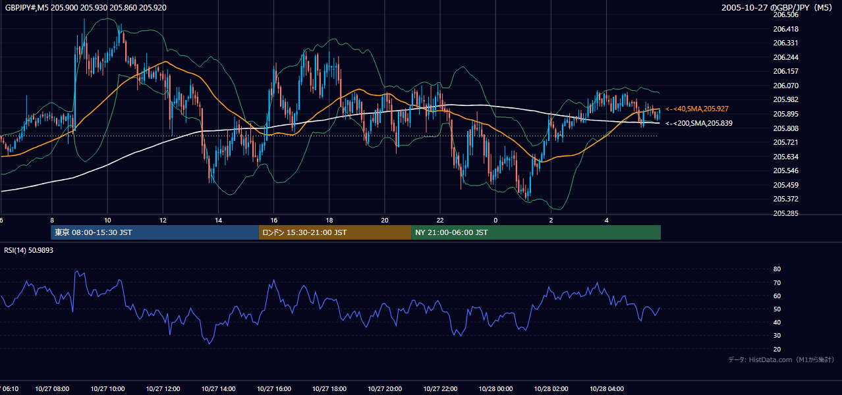Click price axis value 205.546

pos(786,171)
